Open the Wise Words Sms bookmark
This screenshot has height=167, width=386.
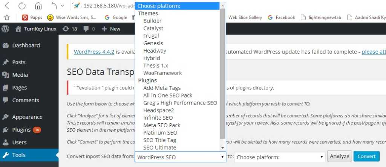72,17
